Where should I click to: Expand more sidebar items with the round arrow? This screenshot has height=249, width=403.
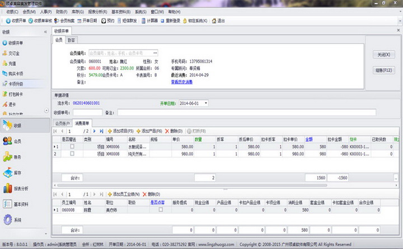click(46, 111)
